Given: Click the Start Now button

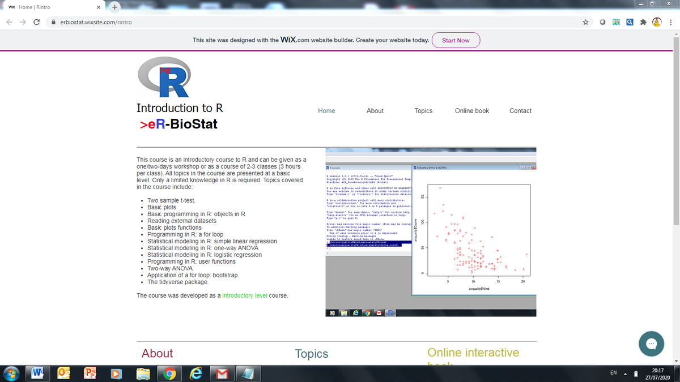Looking at the screenshot, I should click(456, 40).
